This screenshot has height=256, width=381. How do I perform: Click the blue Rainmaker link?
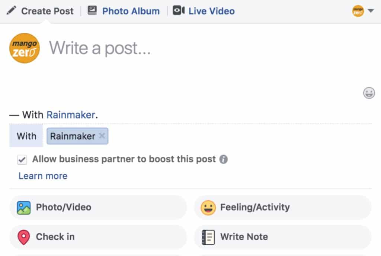click(x=71, y=115)
